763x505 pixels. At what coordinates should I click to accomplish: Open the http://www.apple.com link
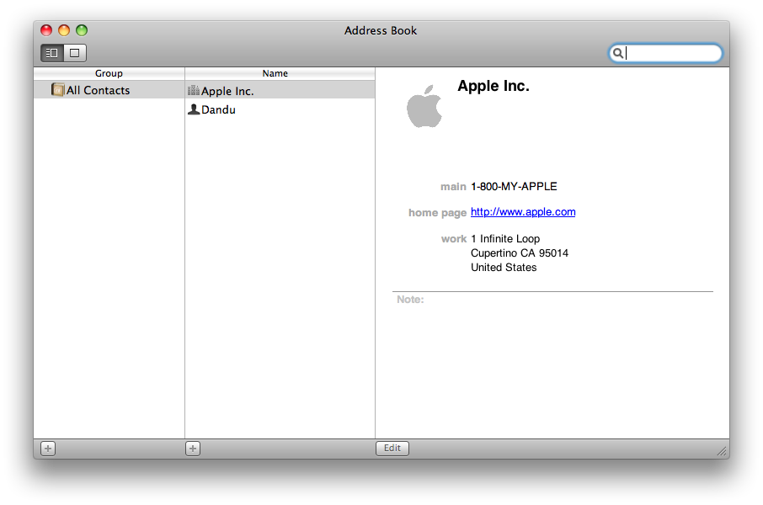click(x=523, y=212)
